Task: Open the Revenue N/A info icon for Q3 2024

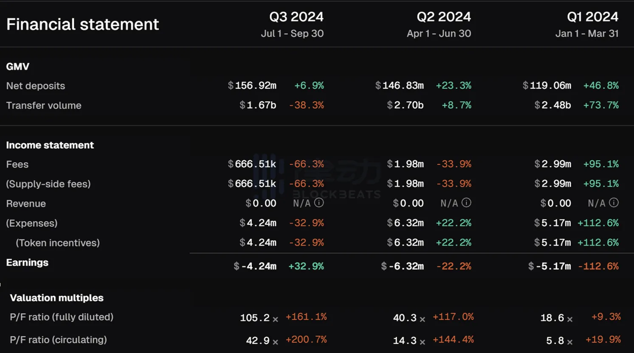Action: (319, 203)
